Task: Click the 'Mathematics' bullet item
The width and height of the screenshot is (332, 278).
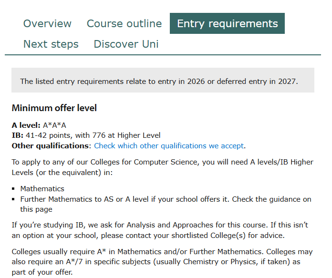Action: (42, 189)
